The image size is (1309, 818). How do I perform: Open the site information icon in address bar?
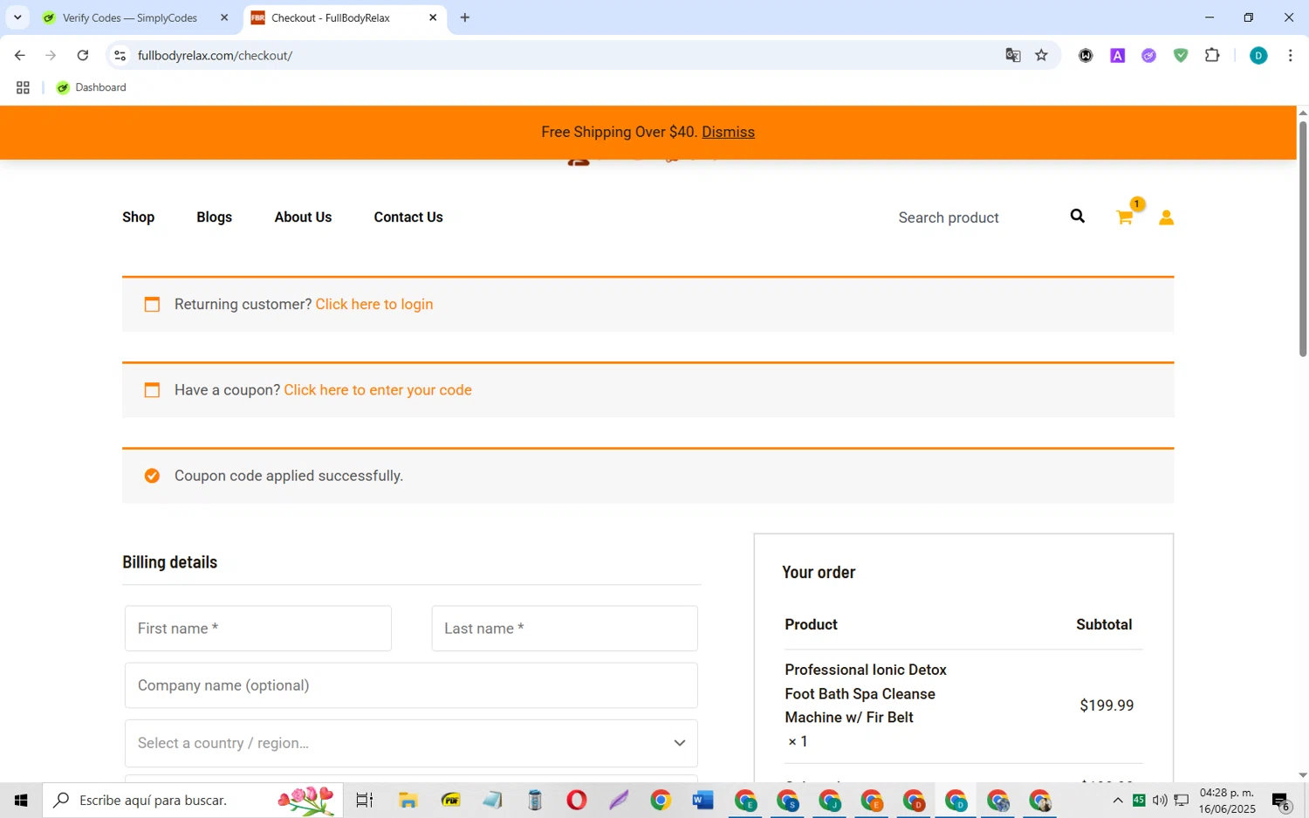coord(120,55)
